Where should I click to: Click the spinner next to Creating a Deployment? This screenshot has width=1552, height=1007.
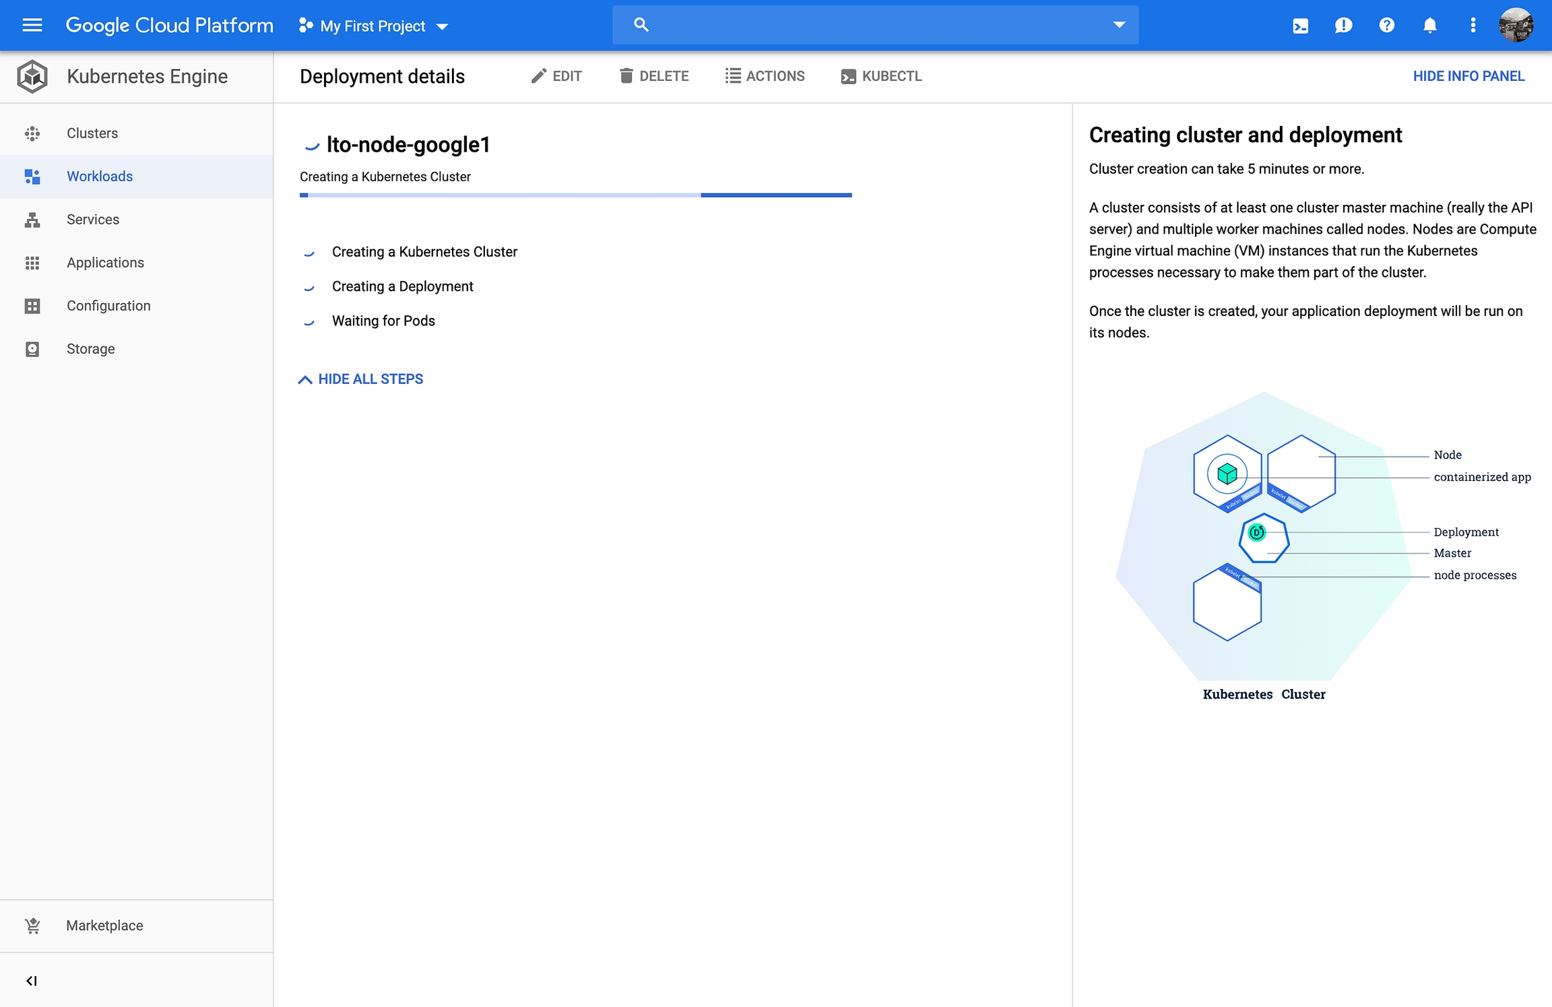[x=309, y=288]
